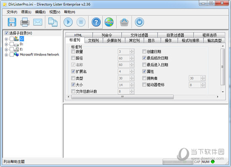The width and height of the screenshot is (231, 167).
Task: Expand Microsoft Windows Network tree node
Action: point(6,55)
